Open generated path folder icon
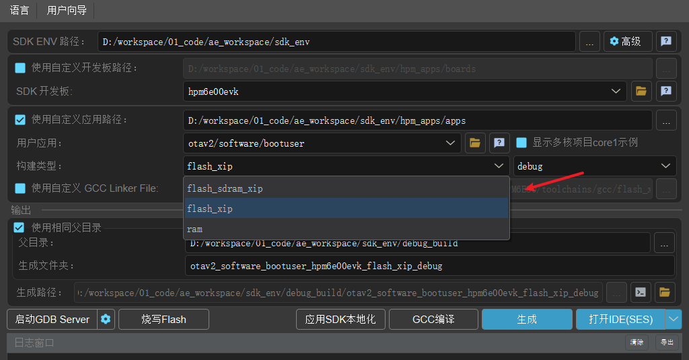Viewport: 689px width, 360px height. [x=664, y=292]
